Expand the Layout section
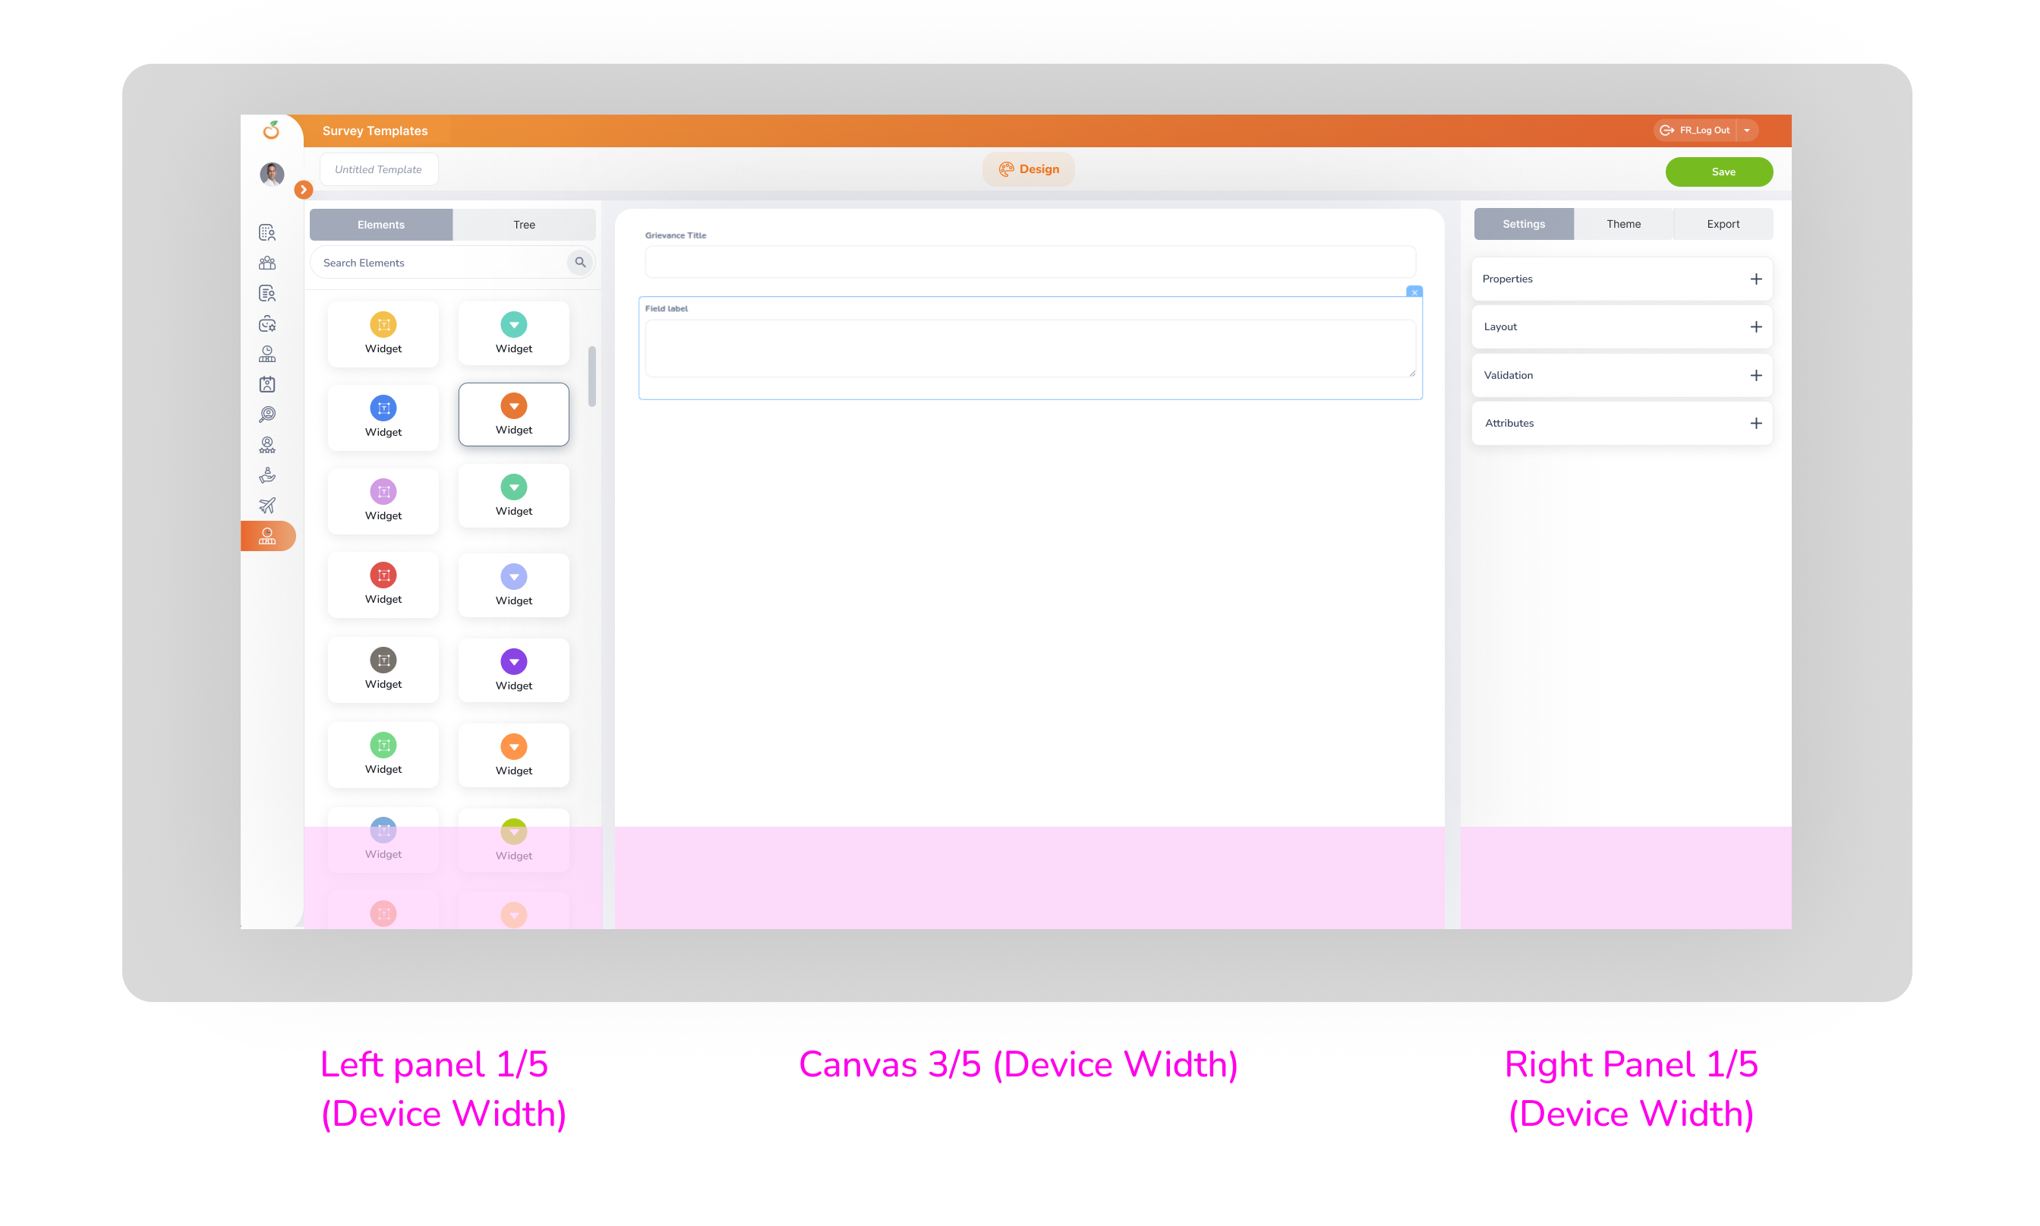This screenshot has width=2040, height=1226. coord(1621,327)
